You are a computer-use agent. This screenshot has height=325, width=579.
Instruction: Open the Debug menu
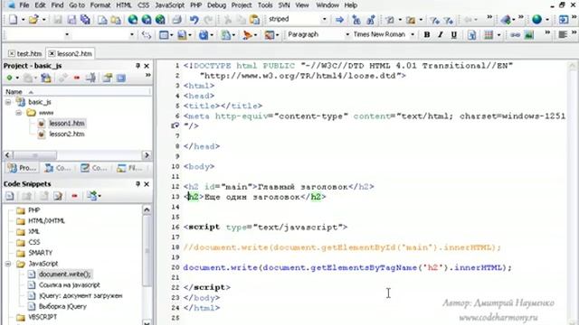(216, 5)
